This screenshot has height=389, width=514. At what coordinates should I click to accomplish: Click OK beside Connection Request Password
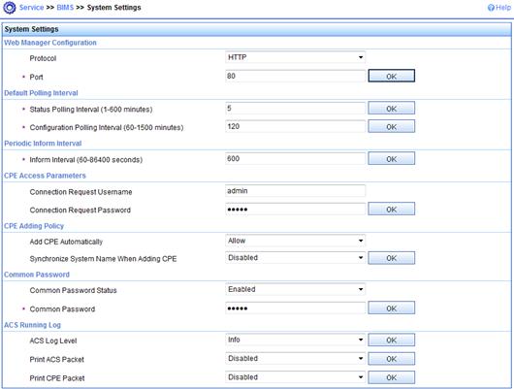tap(392, 210)
